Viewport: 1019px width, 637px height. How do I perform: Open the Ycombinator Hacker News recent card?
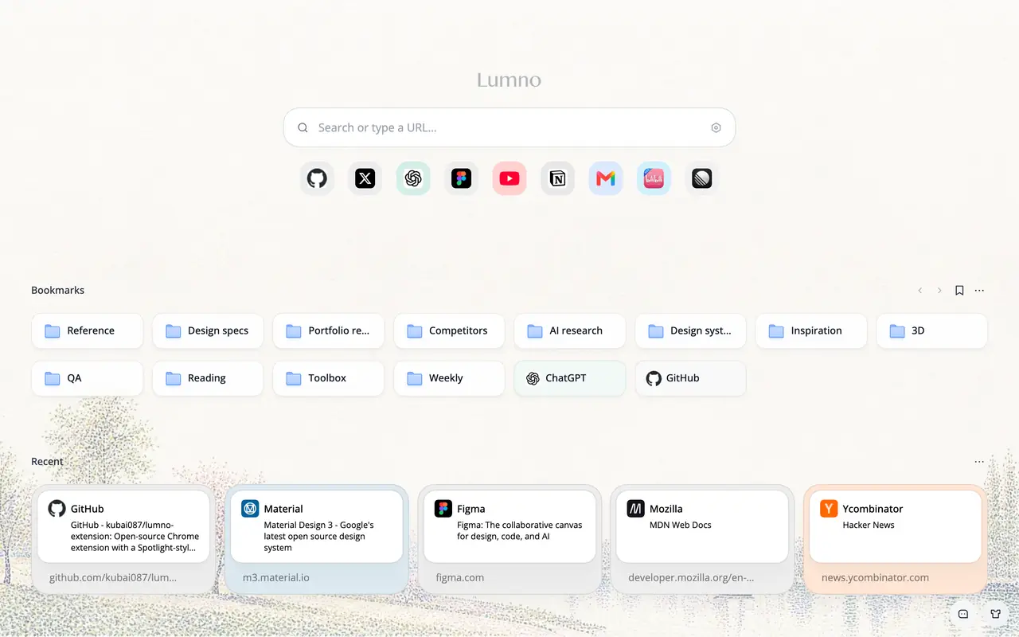(x=896, y=539)
